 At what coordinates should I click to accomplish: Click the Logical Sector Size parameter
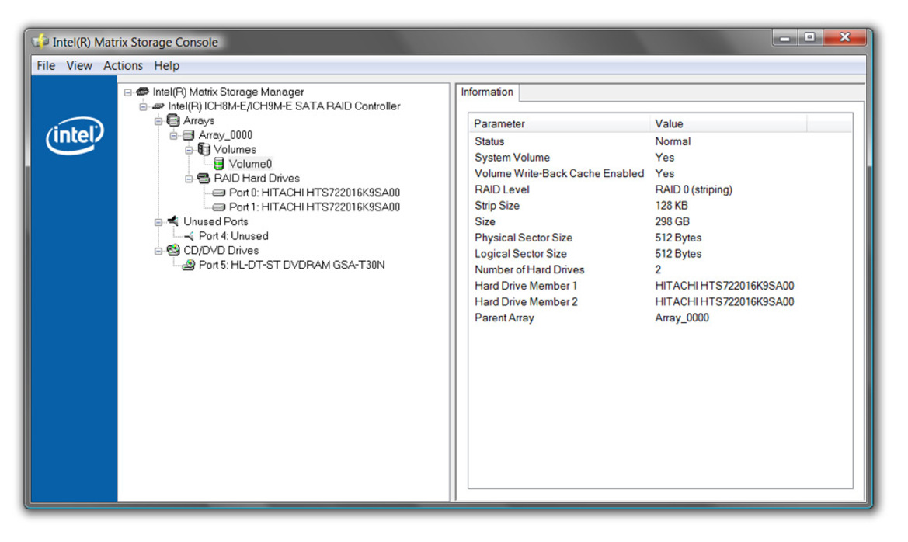pyautogui.click(x=520, y=254)
